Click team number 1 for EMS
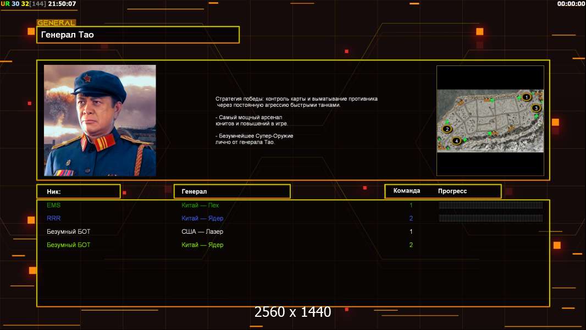This screenshot has height=330, width=586. pos(411,205)
